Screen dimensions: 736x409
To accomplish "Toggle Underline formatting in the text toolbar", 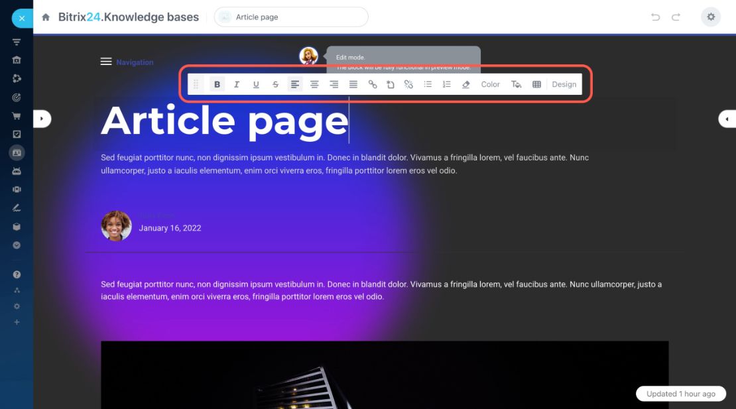I will [x=256, y=84].
